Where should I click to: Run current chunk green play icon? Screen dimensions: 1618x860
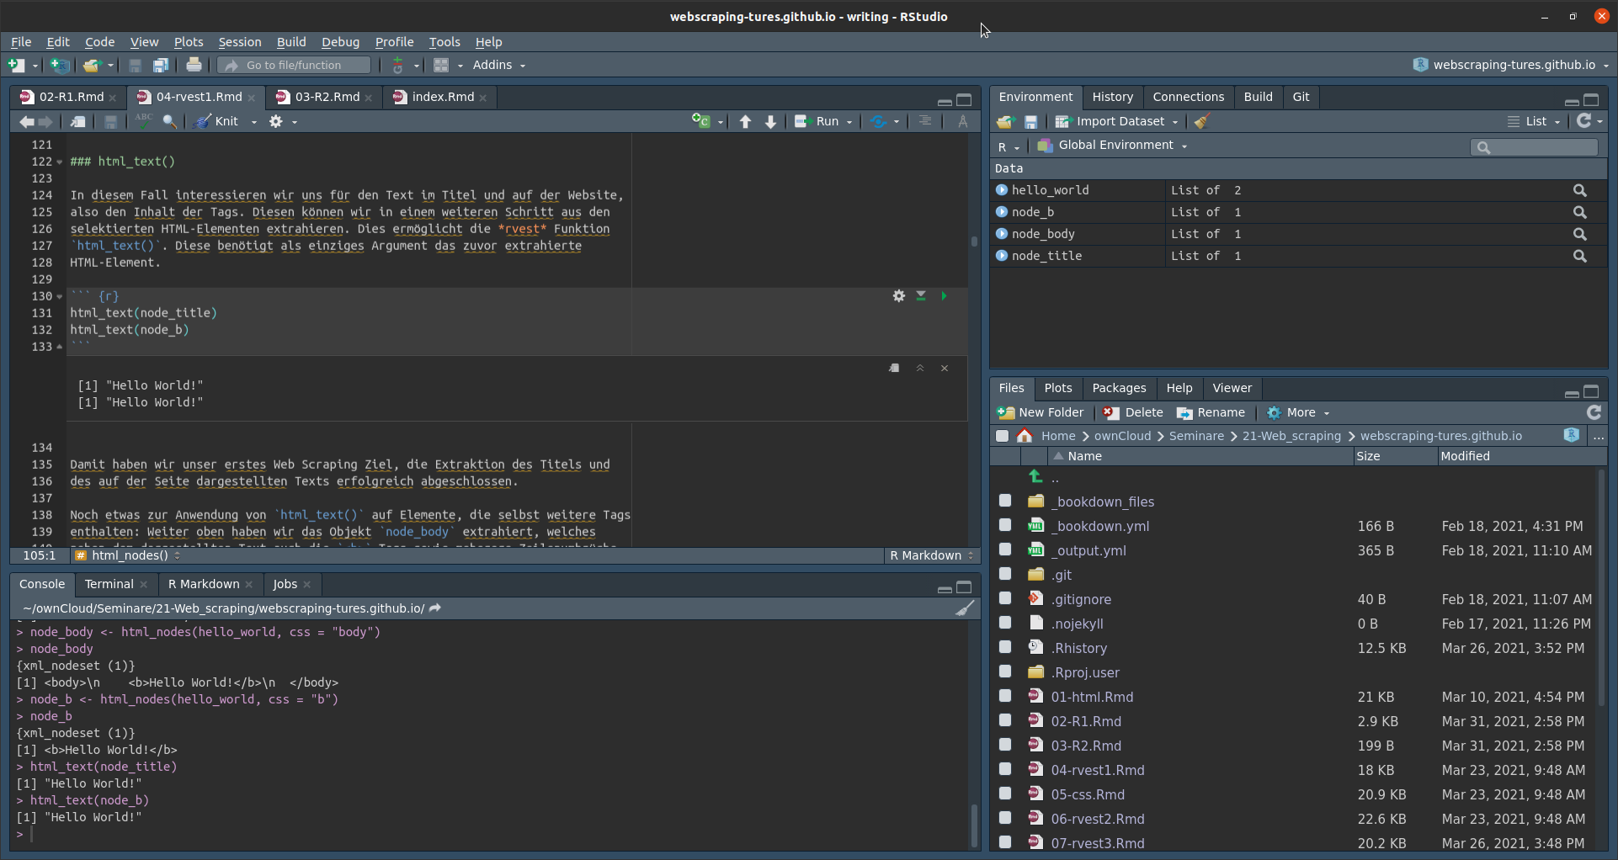click(944, 296)
